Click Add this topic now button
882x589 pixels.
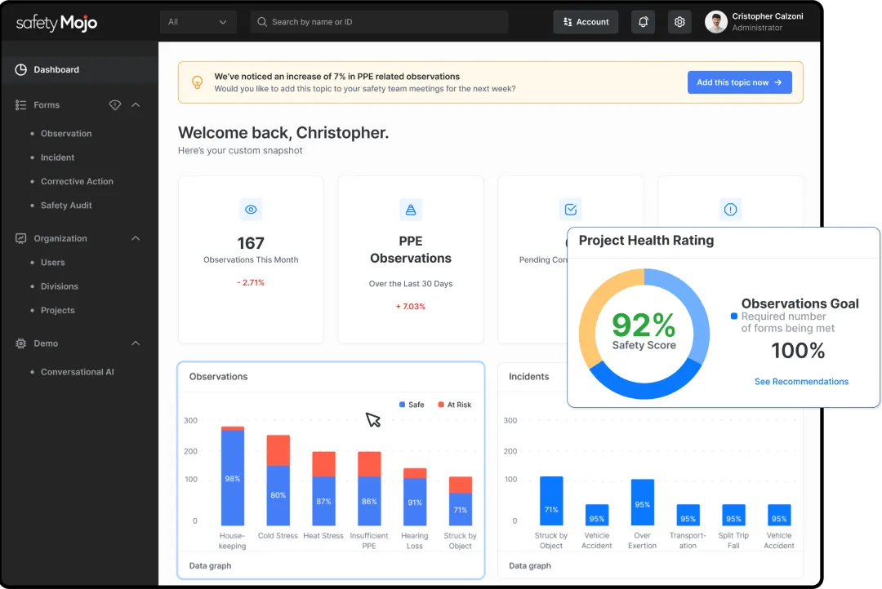click(x=740, y=82)
